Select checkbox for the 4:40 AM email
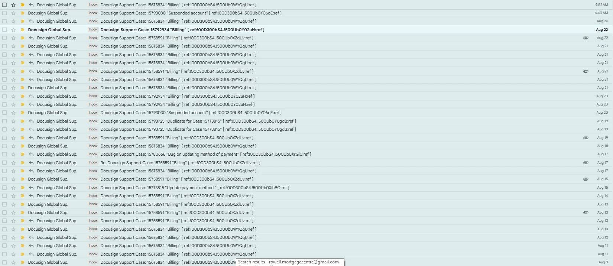 pos(4,13)
